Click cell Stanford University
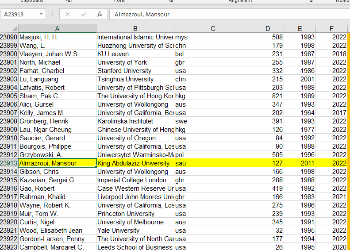 click(135, 71)
